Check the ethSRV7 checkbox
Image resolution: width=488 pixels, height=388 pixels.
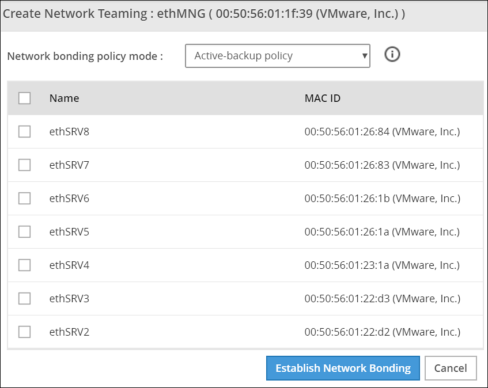click(24, 165)
